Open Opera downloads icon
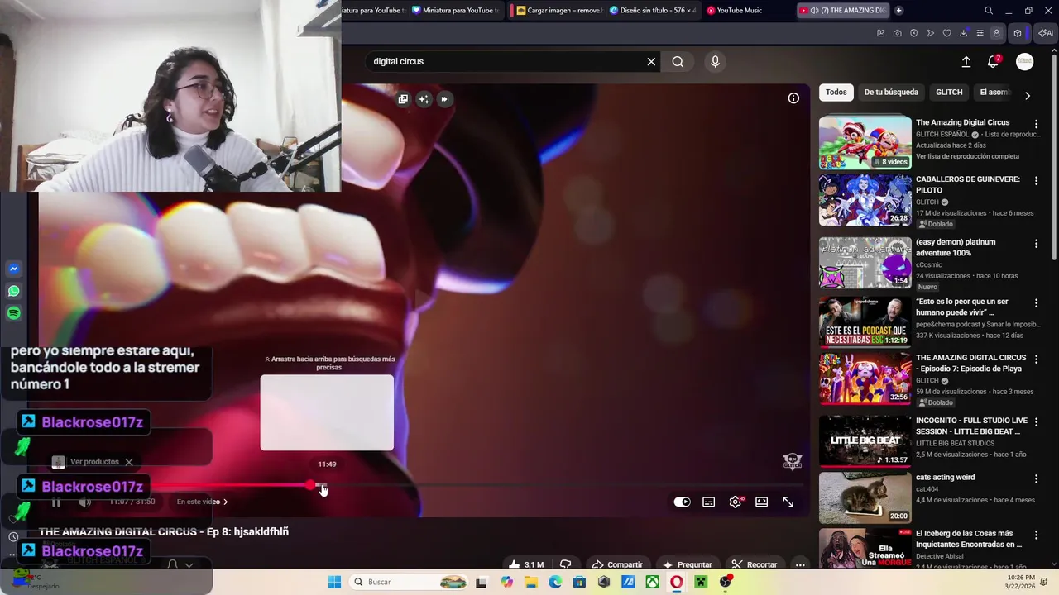This screenshot has height=595, width=1059. pyautogui.click(x=963, y=33)
